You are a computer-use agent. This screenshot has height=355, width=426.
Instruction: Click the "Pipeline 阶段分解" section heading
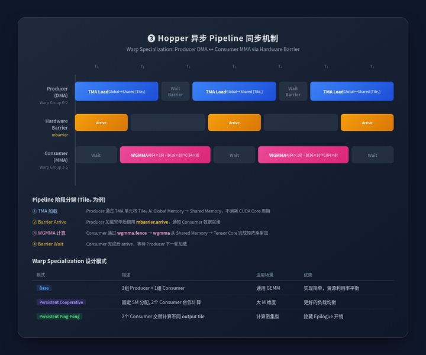point(69,199)
